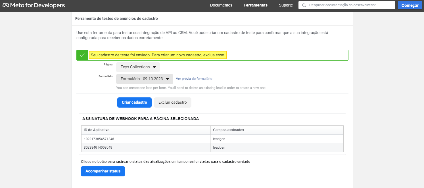Screen dimensions: 424x188
Task: Select app ID 1022173854571346 in the table
Action: tap(99, 139)
